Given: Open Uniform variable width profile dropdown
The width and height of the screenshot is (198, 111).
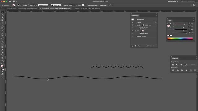Looking at the screenshot, I should point(49,5).
